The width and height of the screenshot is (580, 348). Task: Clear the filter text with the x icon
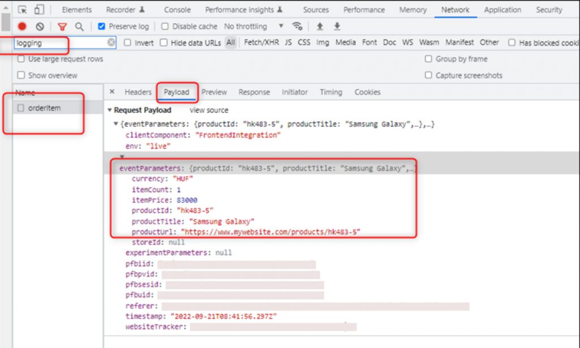click(x=111, y=43)
